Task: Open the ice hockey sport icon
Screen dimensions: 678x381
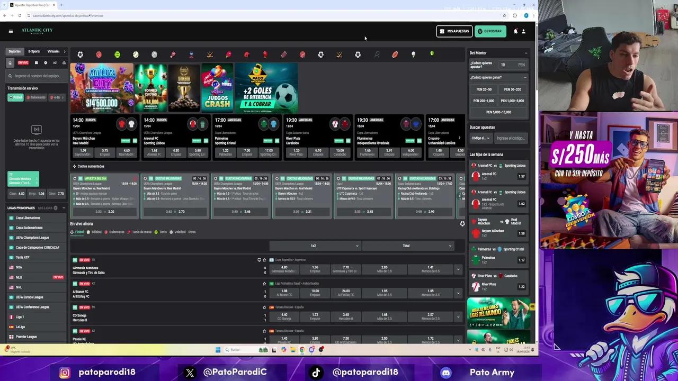Action: pos(210,55)
